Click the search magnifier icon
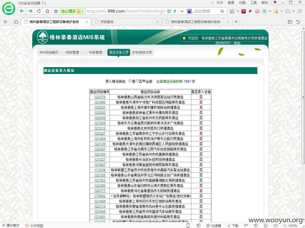Viewport: 305px width, 228px height. click(x=222, y=11)
